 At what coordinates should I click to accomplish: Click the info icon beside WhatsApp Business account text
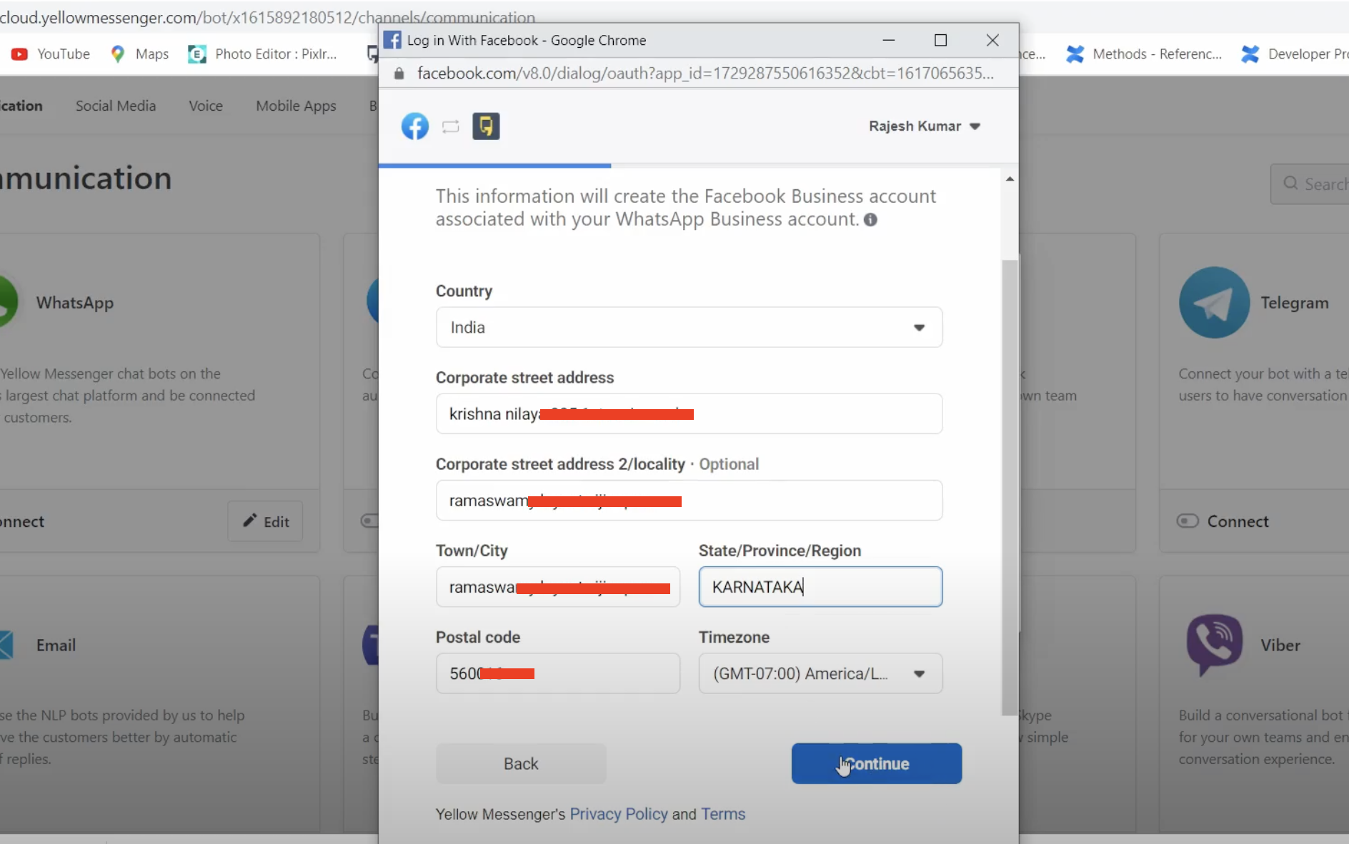(870, 220)
